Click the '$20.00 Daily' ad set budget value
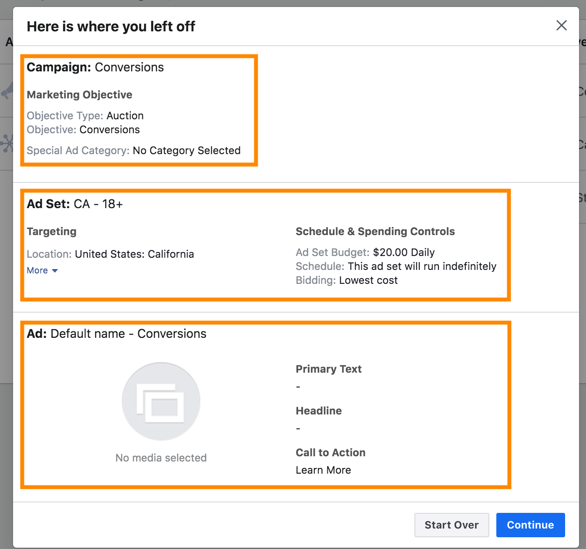Viewport: 586px width, 549px height. [x=404, y=253]
